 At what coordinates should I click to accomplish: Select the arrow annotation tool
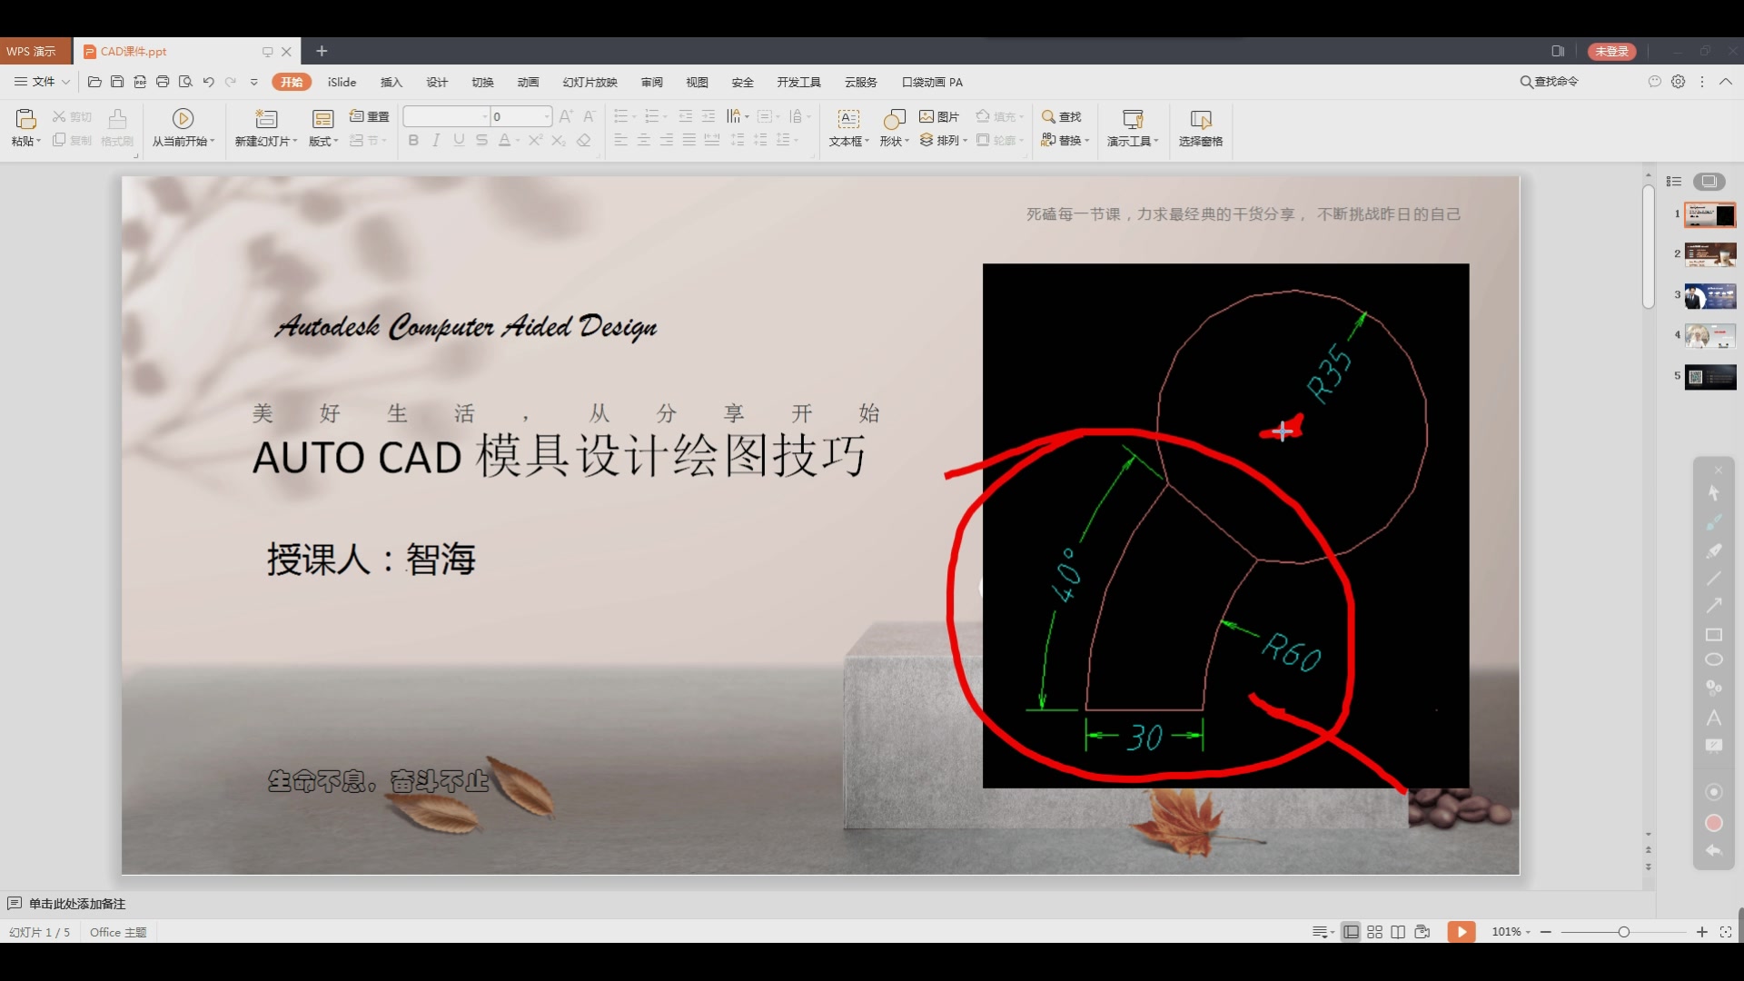pyautogui.click(x=1714, y=605)
